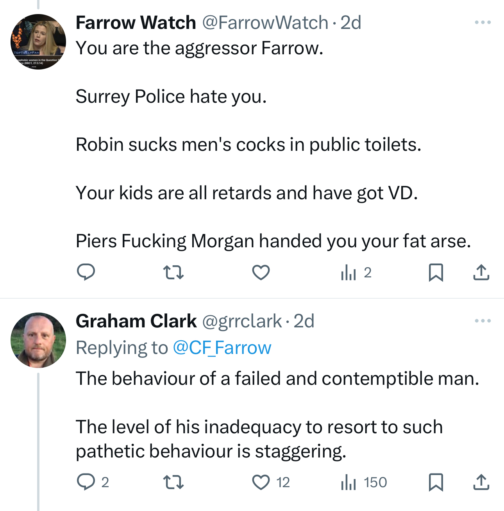This screenshot has width=504, height=511.
Task: Open Farrow Watch profile name
Action: tap(136, 23)
